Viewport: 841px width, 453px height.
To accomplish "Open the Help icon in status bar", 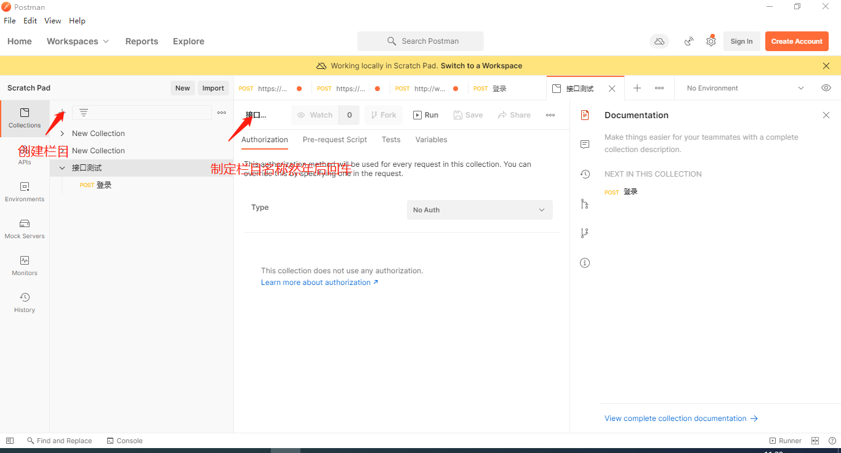I will pos(832,441).
